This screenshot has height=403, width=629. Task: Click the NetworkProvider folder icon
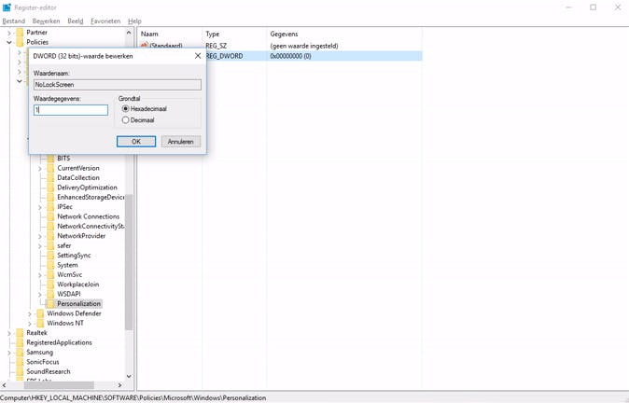50,236
